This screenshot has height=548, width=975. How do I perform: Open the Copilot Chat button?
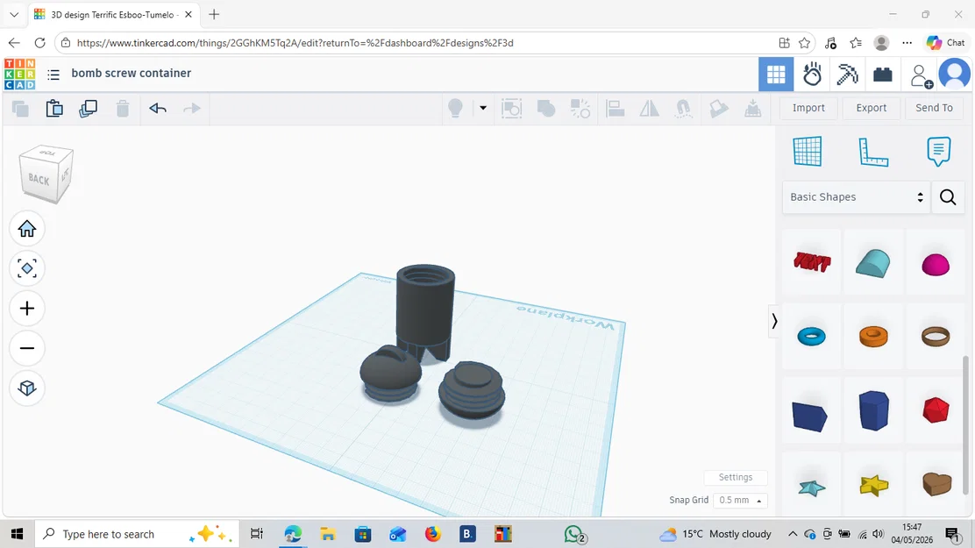point(946,43)
